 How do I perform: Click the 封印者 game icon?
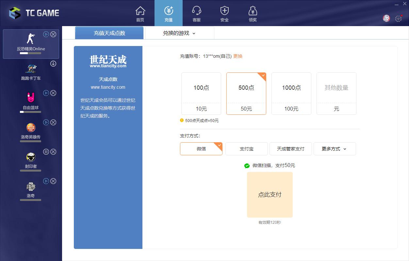(30, 156)
